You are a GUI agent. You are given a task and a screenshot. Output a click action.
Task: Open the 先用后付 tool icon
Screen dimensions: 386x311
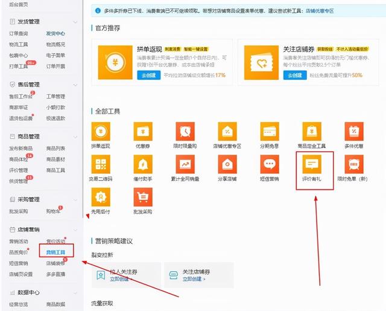tap(101, 197)
